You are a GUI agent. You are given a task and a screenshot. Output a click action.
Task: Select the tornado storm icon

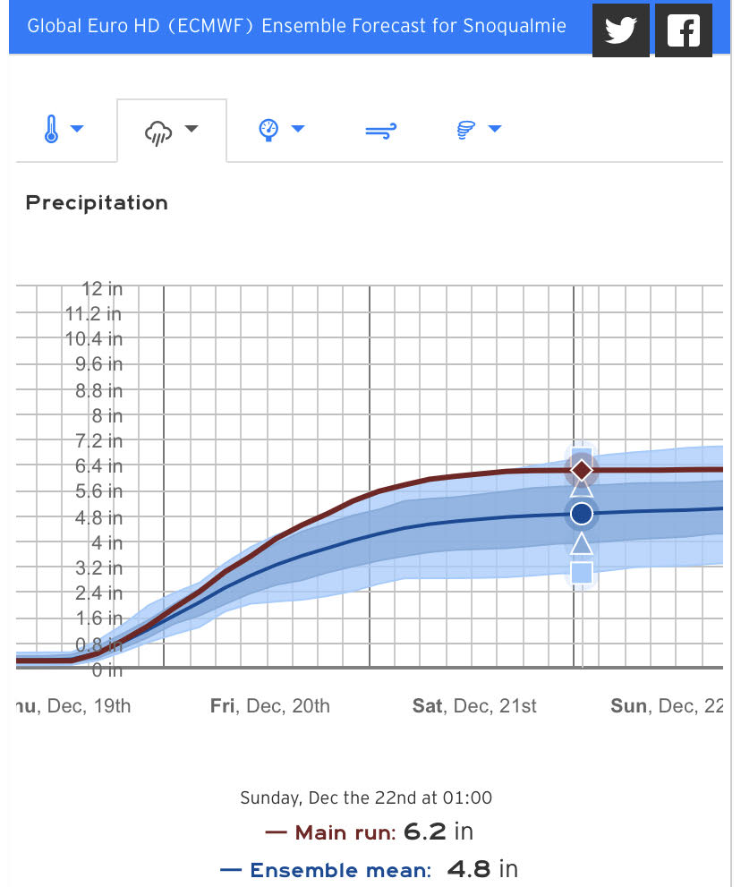[x=465, y=131]
